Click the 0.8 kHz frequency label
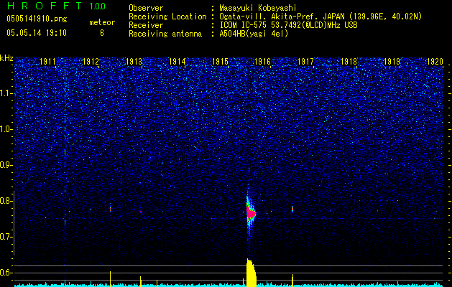 tap(6, 201)
